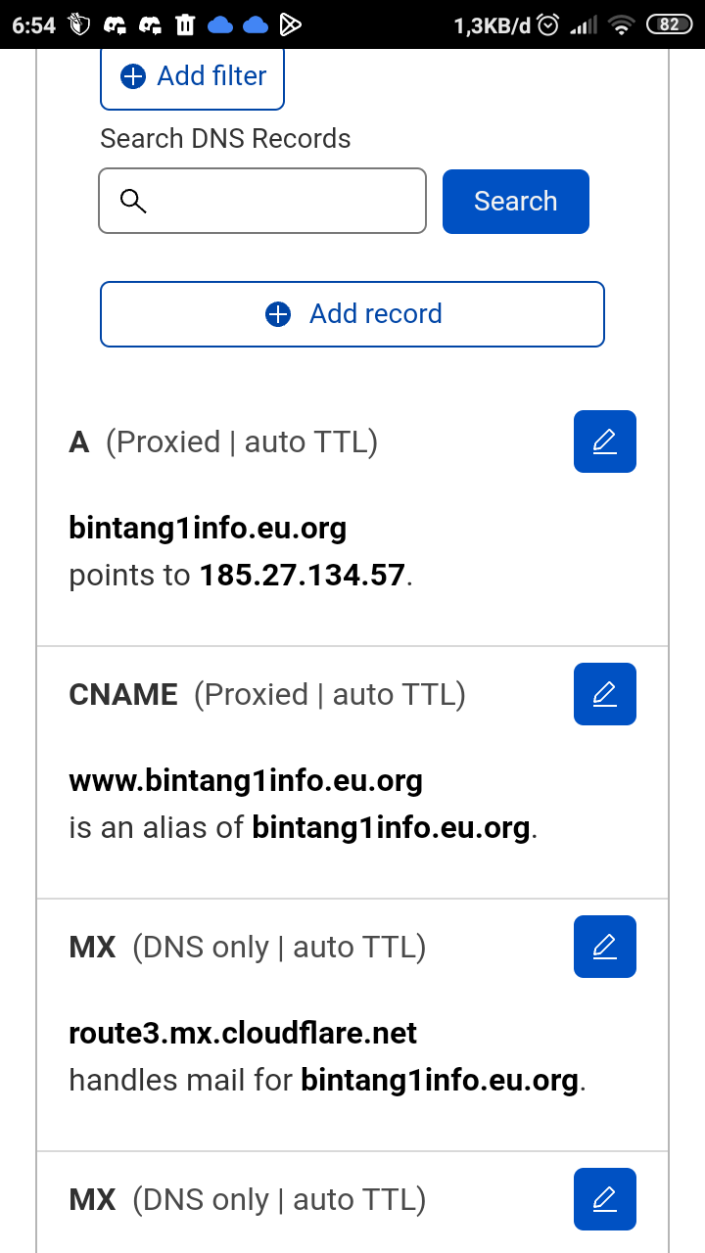The image size is (705, 1253).
Task: Tap the shield notification icon
Action: pos(80,25)
